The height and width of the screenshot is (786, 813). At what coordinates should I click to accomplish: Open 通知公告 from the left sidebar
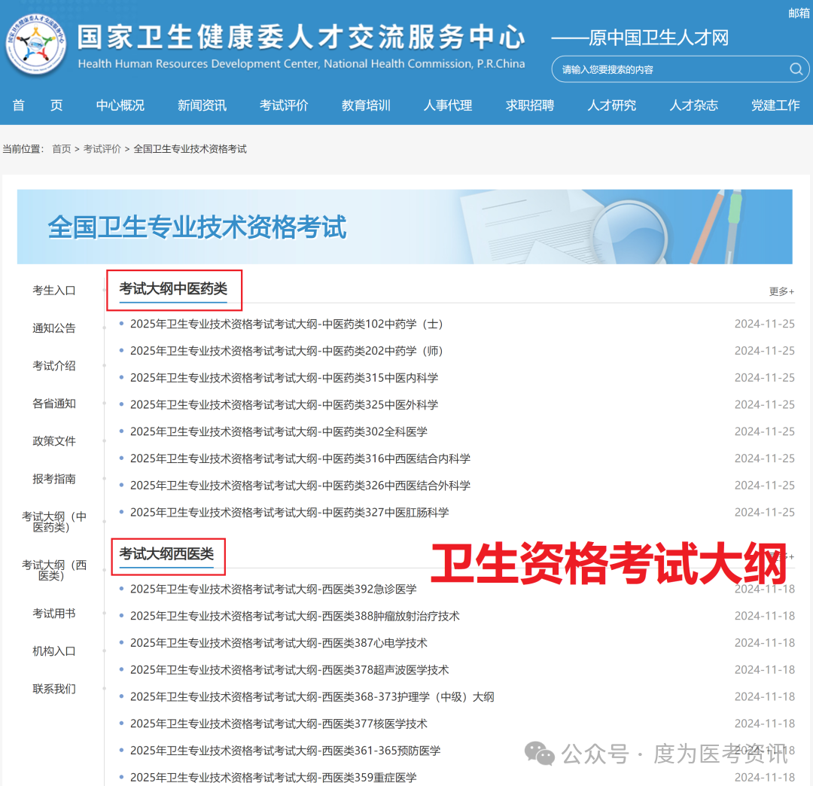click(x=53, y=327)
